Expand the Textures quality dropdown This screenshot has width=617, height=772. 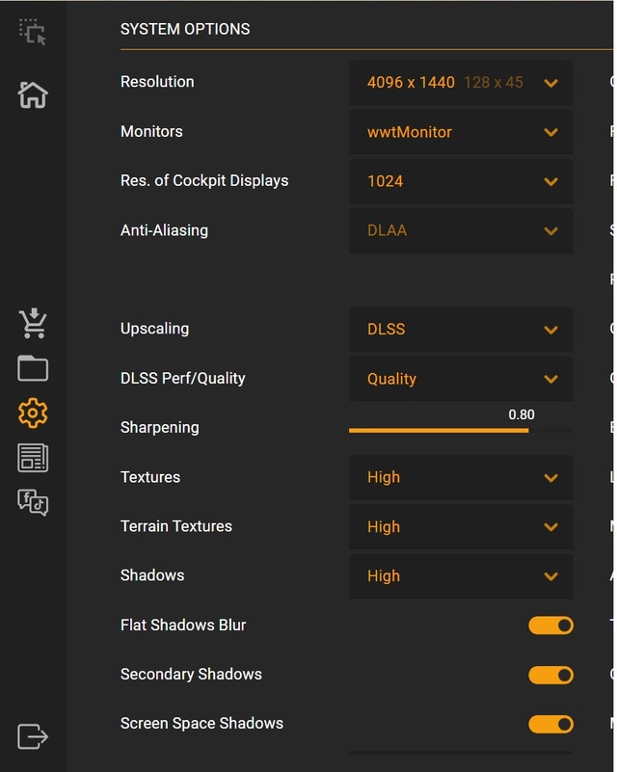pos(461,477)
